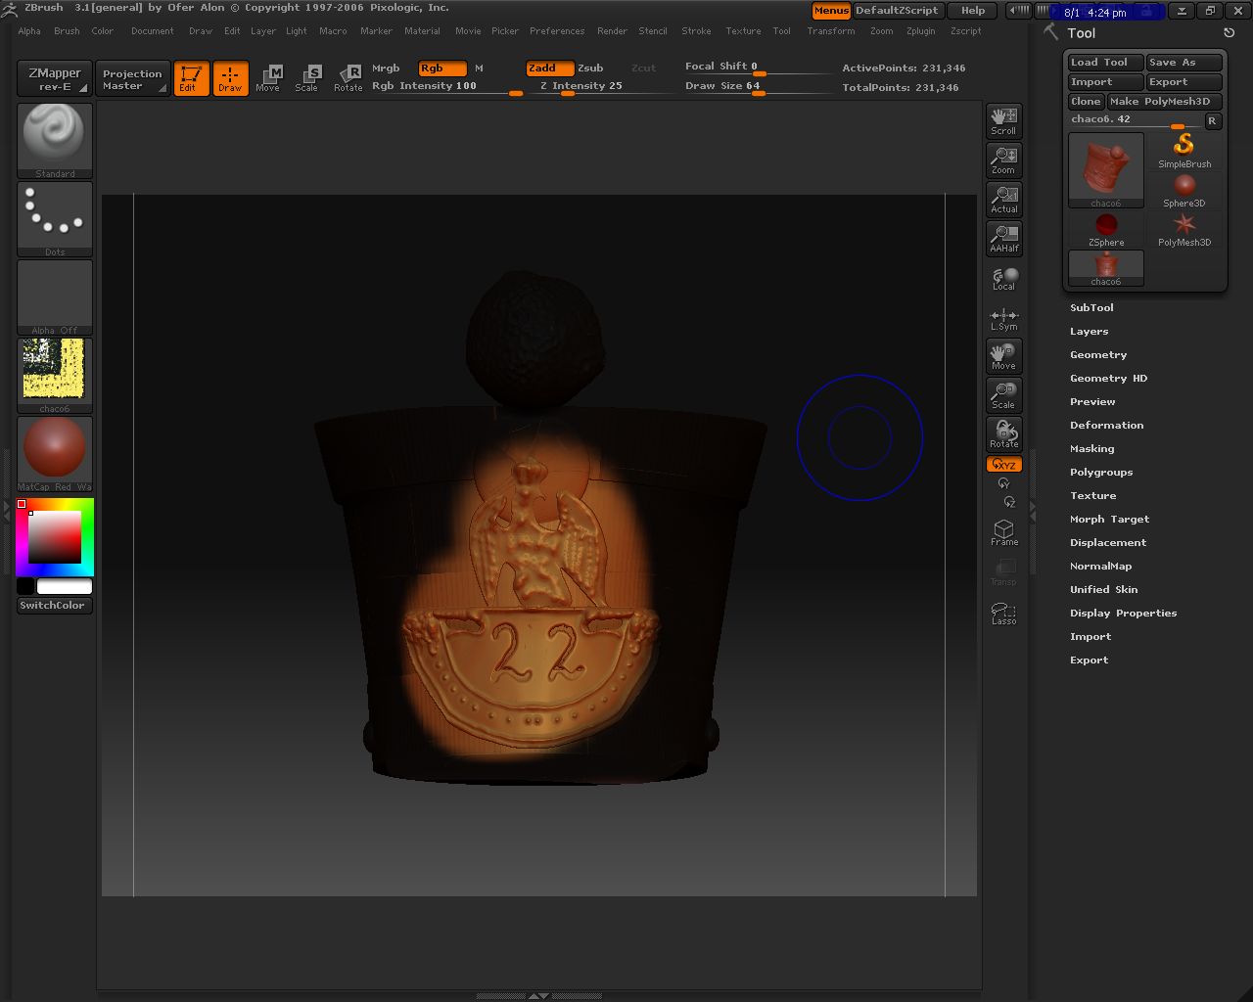Open the Texture menu
This screenshot has height=1002, width=1253.
[742, 30]
